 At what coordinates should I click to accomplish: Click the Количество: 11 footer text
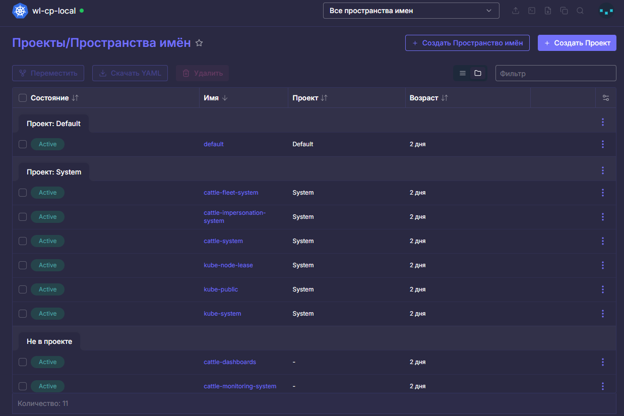43,403
